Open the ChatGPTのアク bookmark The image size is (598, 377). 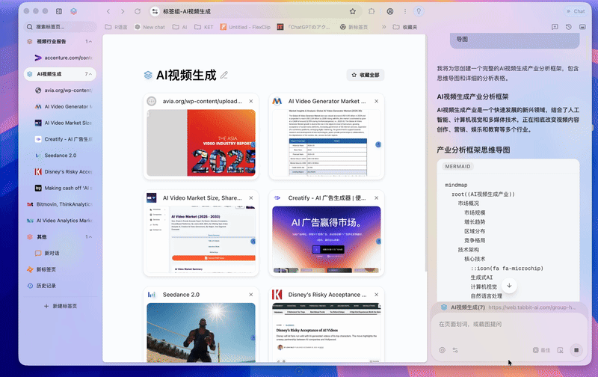(304, 27)
